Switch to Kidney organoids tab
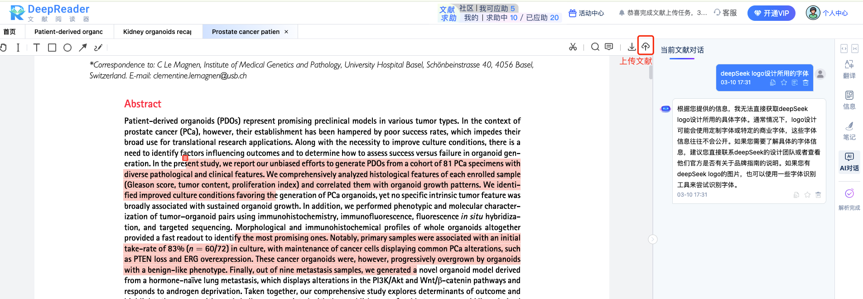The width and height of the screenshot is (863, 299). 157,32
